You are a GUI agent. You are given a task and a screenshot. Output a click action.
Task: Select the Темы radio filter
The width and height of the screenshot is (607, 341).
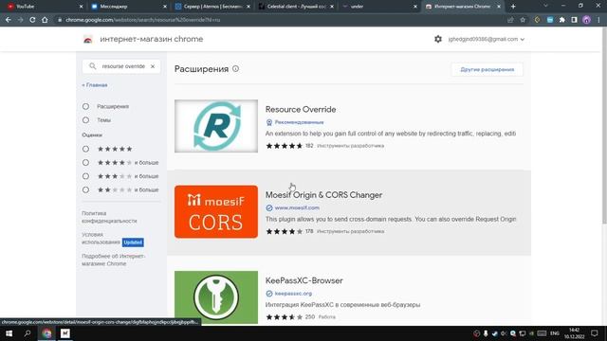point(85,120)
